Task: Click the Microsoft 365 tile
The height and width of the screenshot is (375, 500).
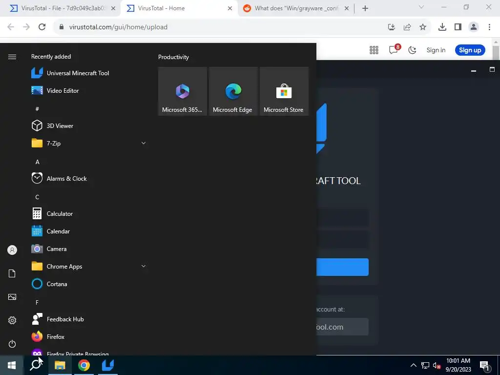Action: coord(183,91)
